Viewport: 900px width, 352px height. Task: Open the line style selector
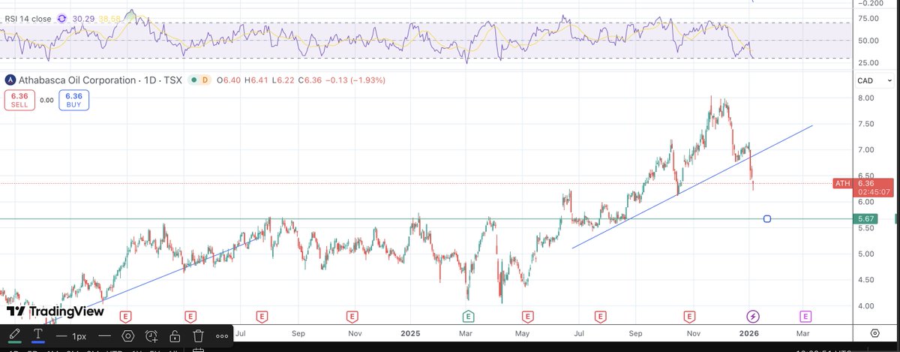tap(105, 336)
